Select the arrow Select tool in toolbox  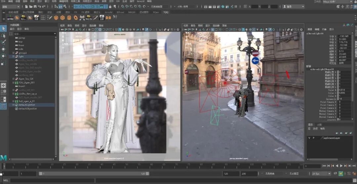pos(3,29)
